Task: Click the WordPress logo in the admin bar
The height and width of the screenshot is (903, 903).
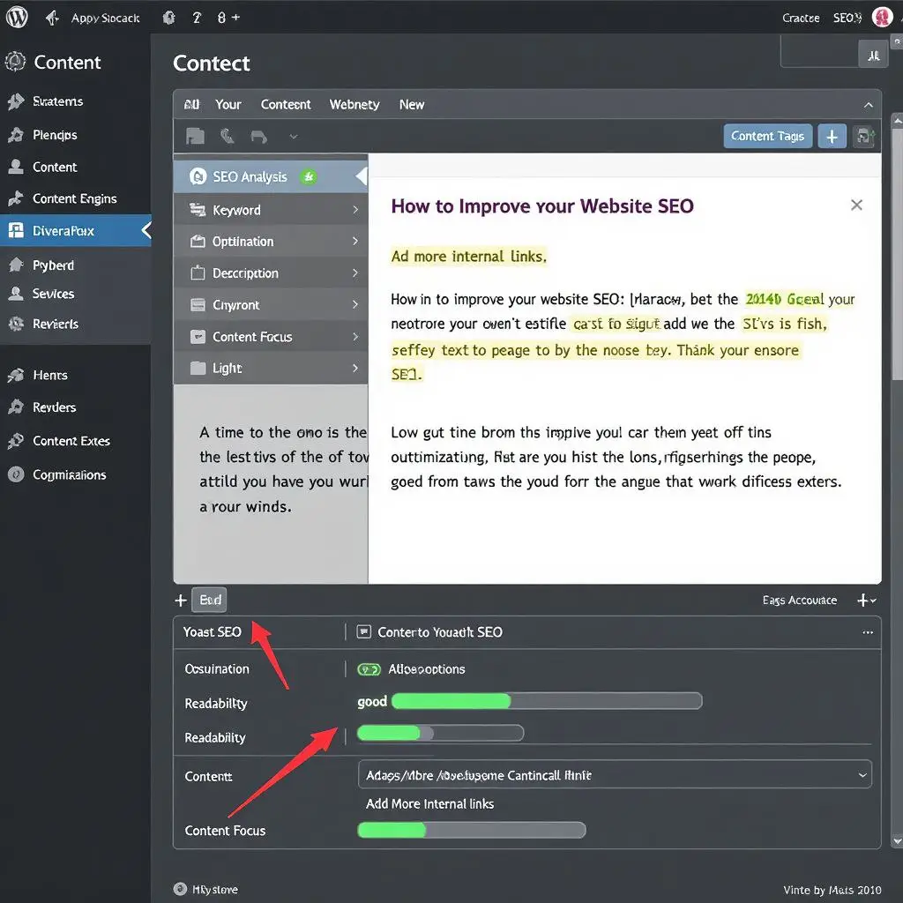Action: [17, 17]
